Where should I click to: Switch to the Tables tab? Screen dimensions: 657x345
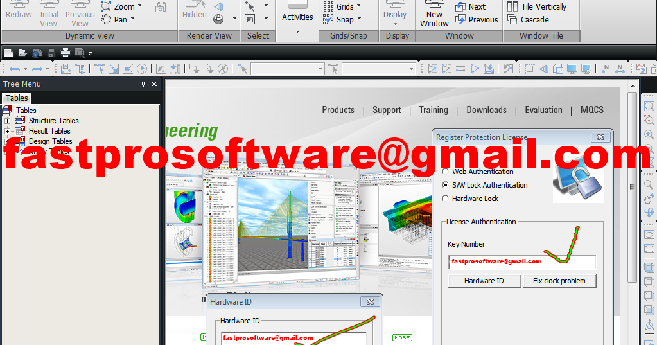coord(17,98)
